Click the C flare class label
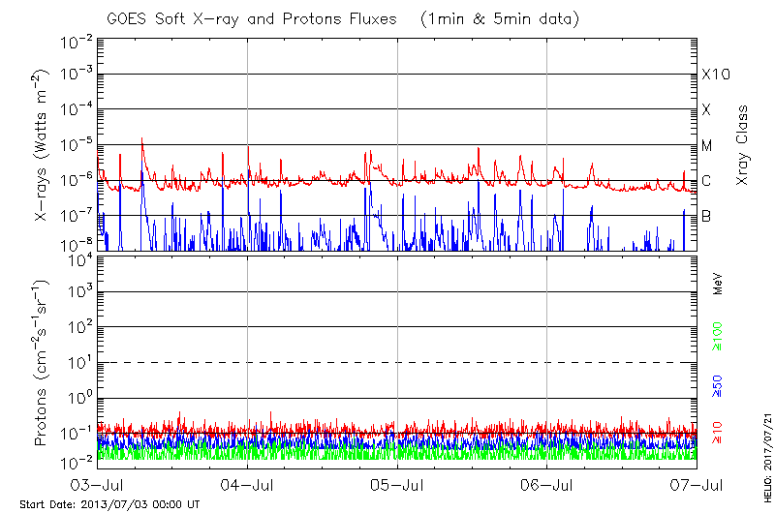 pos(706,181)
